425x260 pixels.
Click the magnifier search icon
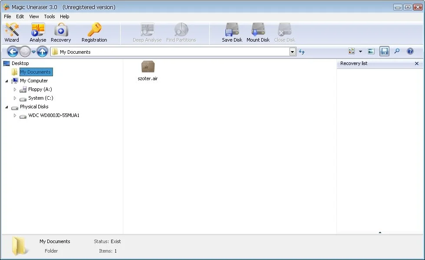coord(397,52)
